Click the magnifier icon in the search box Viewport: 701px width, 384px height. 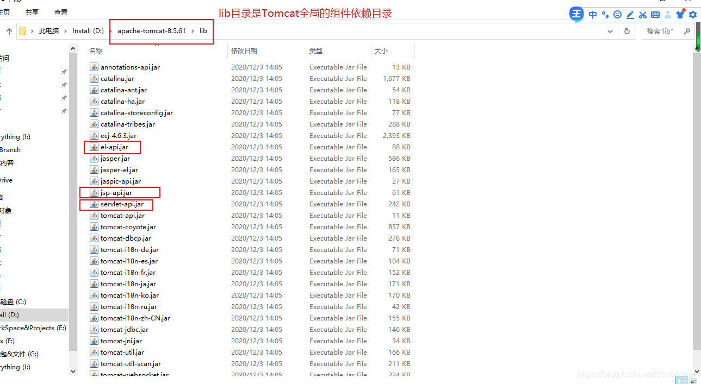687,32
